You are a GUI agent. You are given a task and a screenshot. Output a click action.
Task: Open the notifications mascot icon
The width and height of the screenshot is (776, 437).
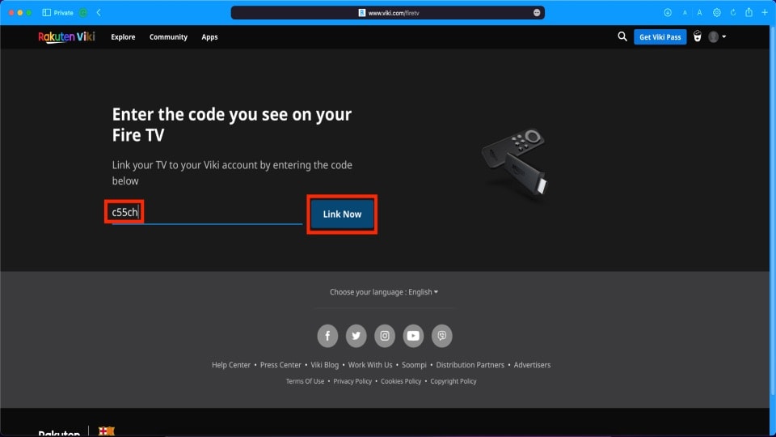[x=698, y=36]
